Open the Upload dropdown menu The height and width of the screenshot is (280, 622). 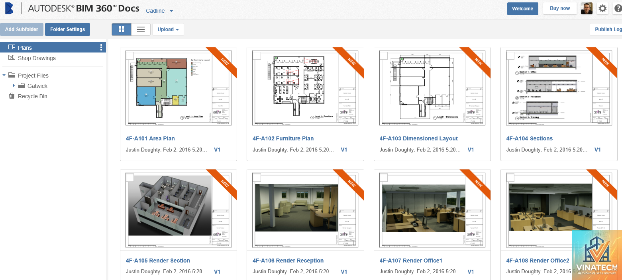coord(168,29)
